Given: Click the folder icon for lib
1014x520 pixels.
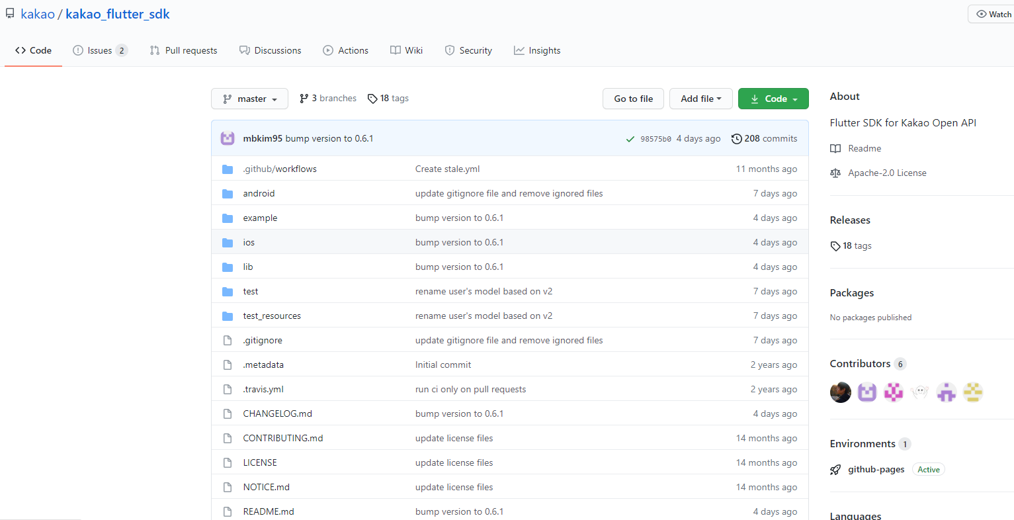Looking at the screenshot, I should [228, 267].
